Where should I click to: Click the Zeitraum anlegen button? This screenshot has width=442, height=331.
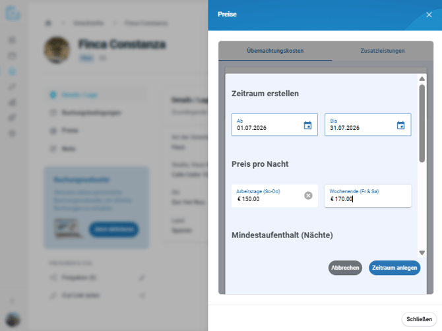point(395,268)
